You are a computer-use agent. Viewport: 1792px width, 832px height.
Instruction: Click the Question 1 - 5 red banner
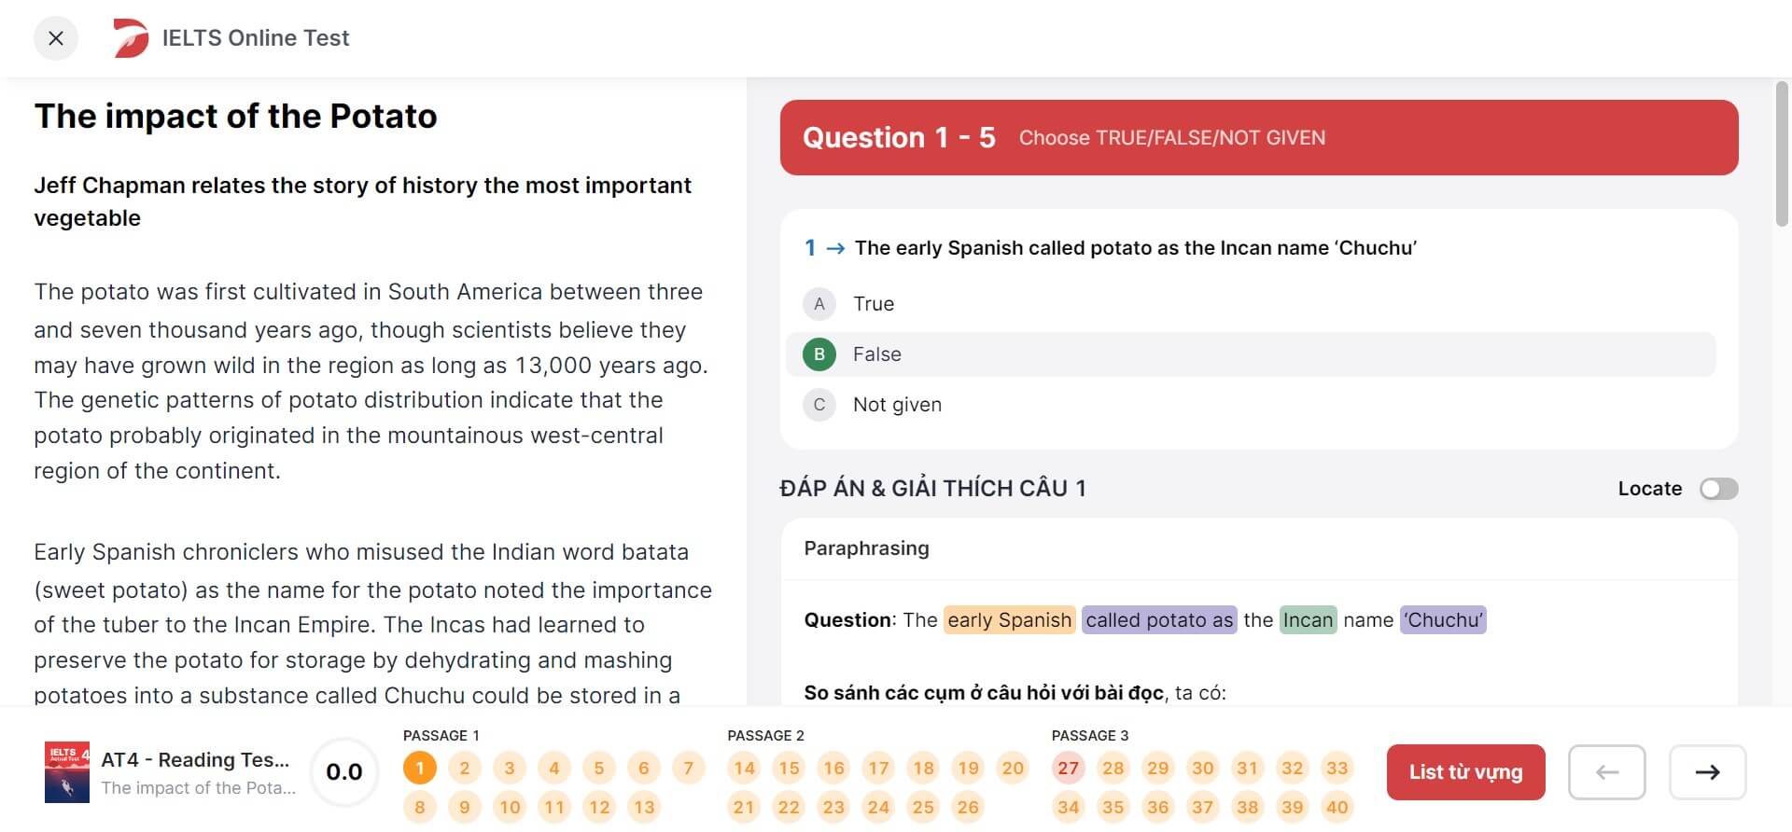(1259, 137)
